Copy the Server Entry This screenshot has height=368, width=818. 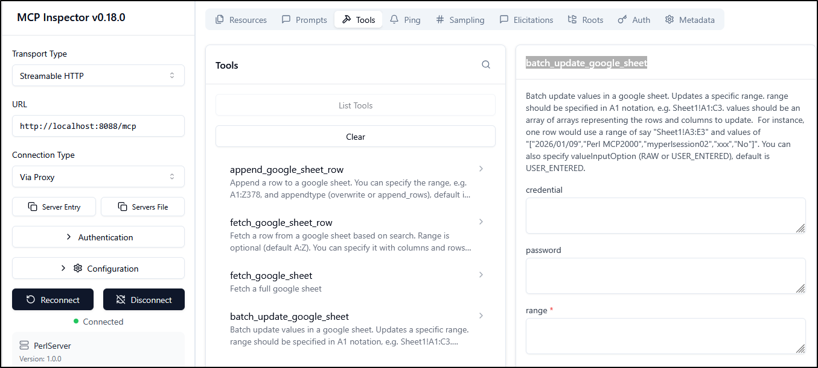click(54, 207)
